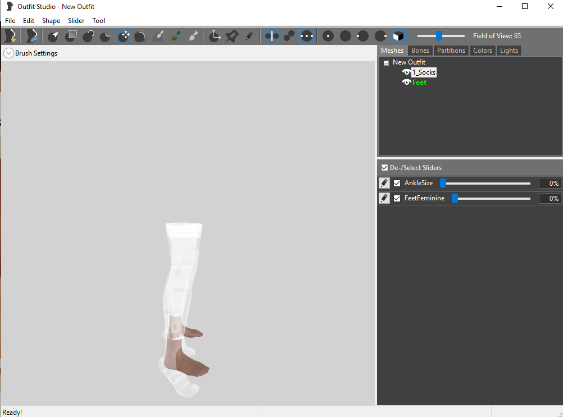This screenshot has width=563, height=417.
Task: Click the Brush Settings label
Action: point(37,53)
